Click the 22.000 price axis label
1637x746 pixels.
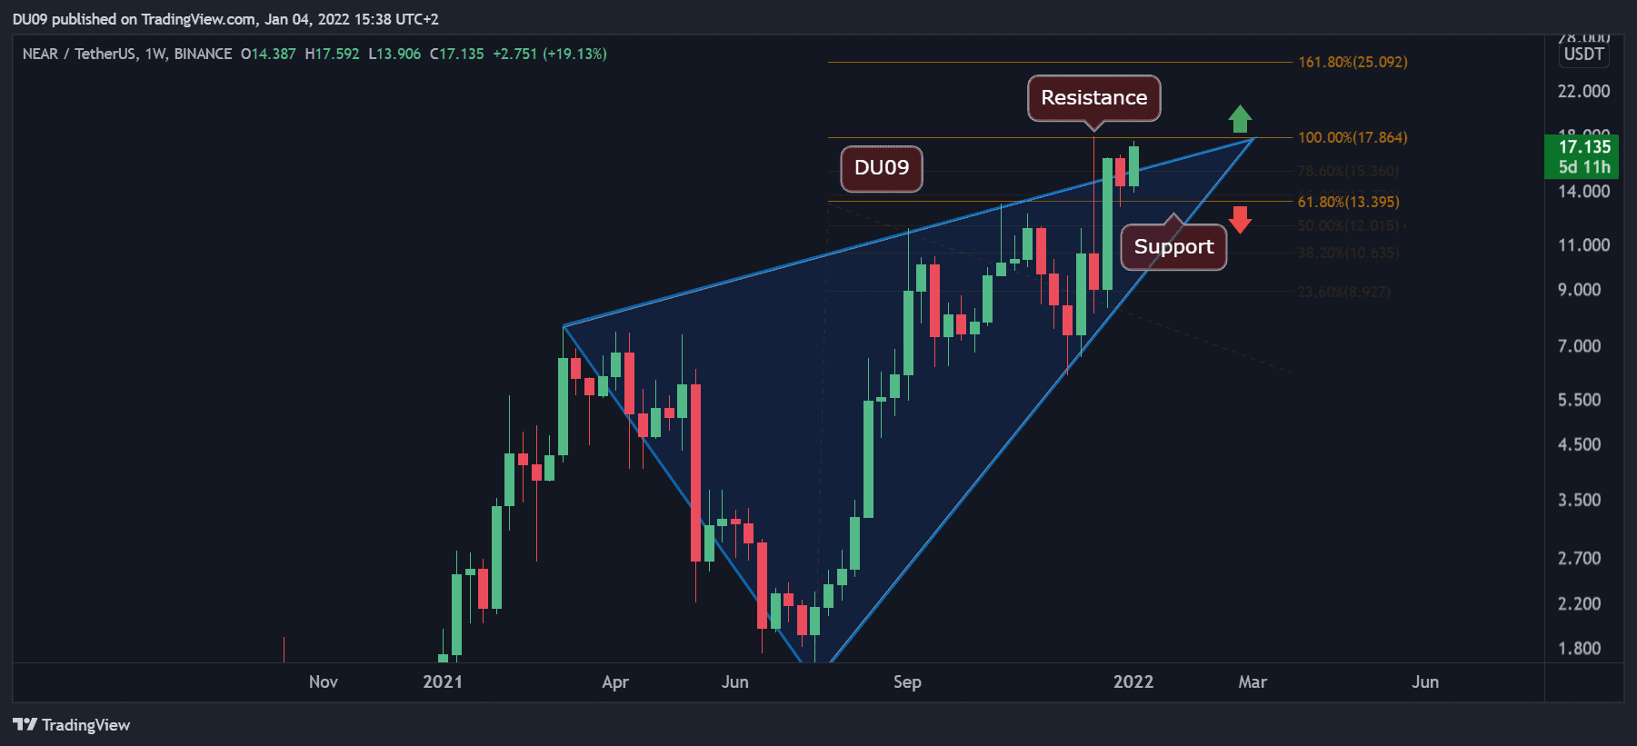click(1584, 92)
